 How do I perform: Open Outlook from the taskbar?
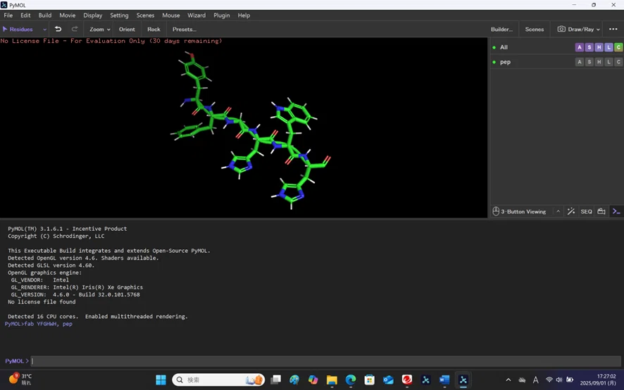(x=388, y=380)
